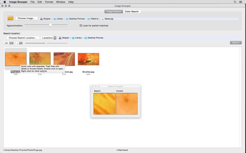Switch to the Color Search tab

pos(132,11)
